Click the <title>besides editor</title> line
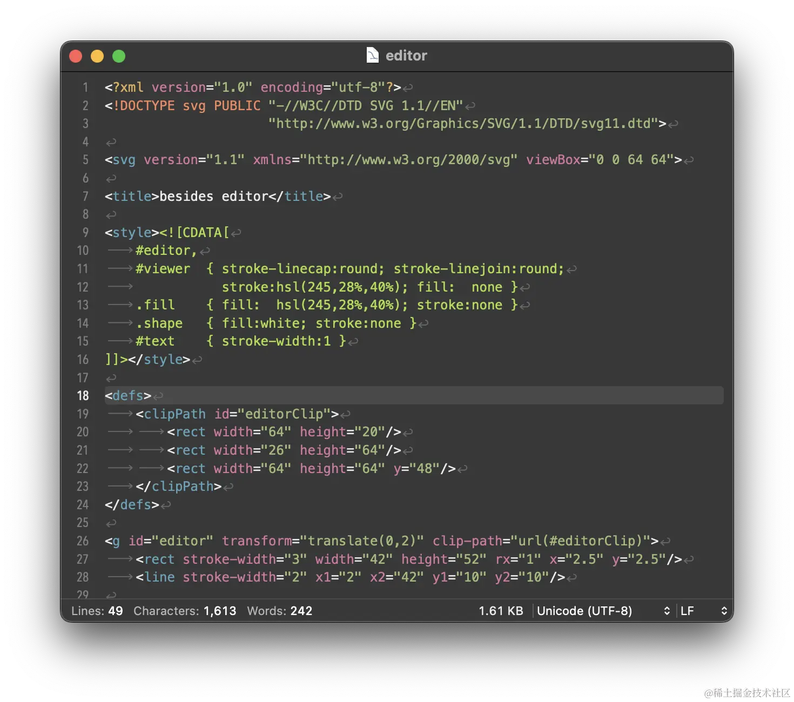 [x=224, y=197]
